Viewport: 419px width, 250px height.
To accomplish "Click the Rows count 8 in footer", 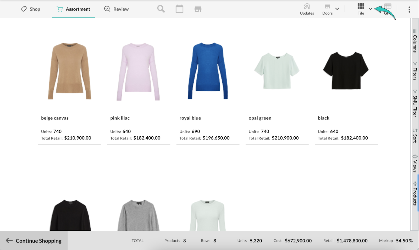I will click(215, 241).
